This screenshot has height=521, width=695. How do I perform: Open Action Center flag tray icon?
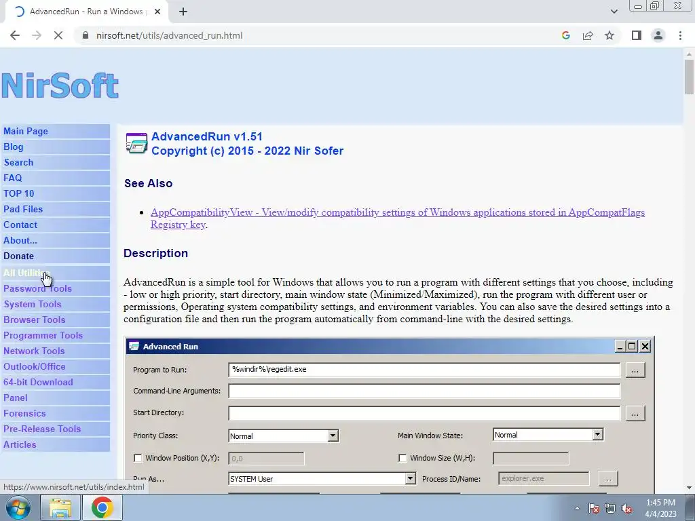[x=593, y=508]
